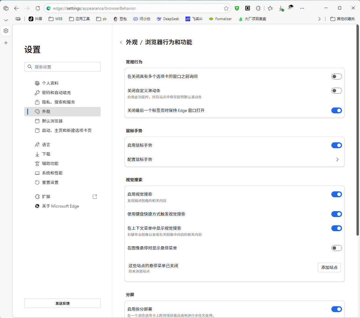Screen dimensions: 360x318
Task: Open the Formalizer bookmark
Action: pos(220,19)
